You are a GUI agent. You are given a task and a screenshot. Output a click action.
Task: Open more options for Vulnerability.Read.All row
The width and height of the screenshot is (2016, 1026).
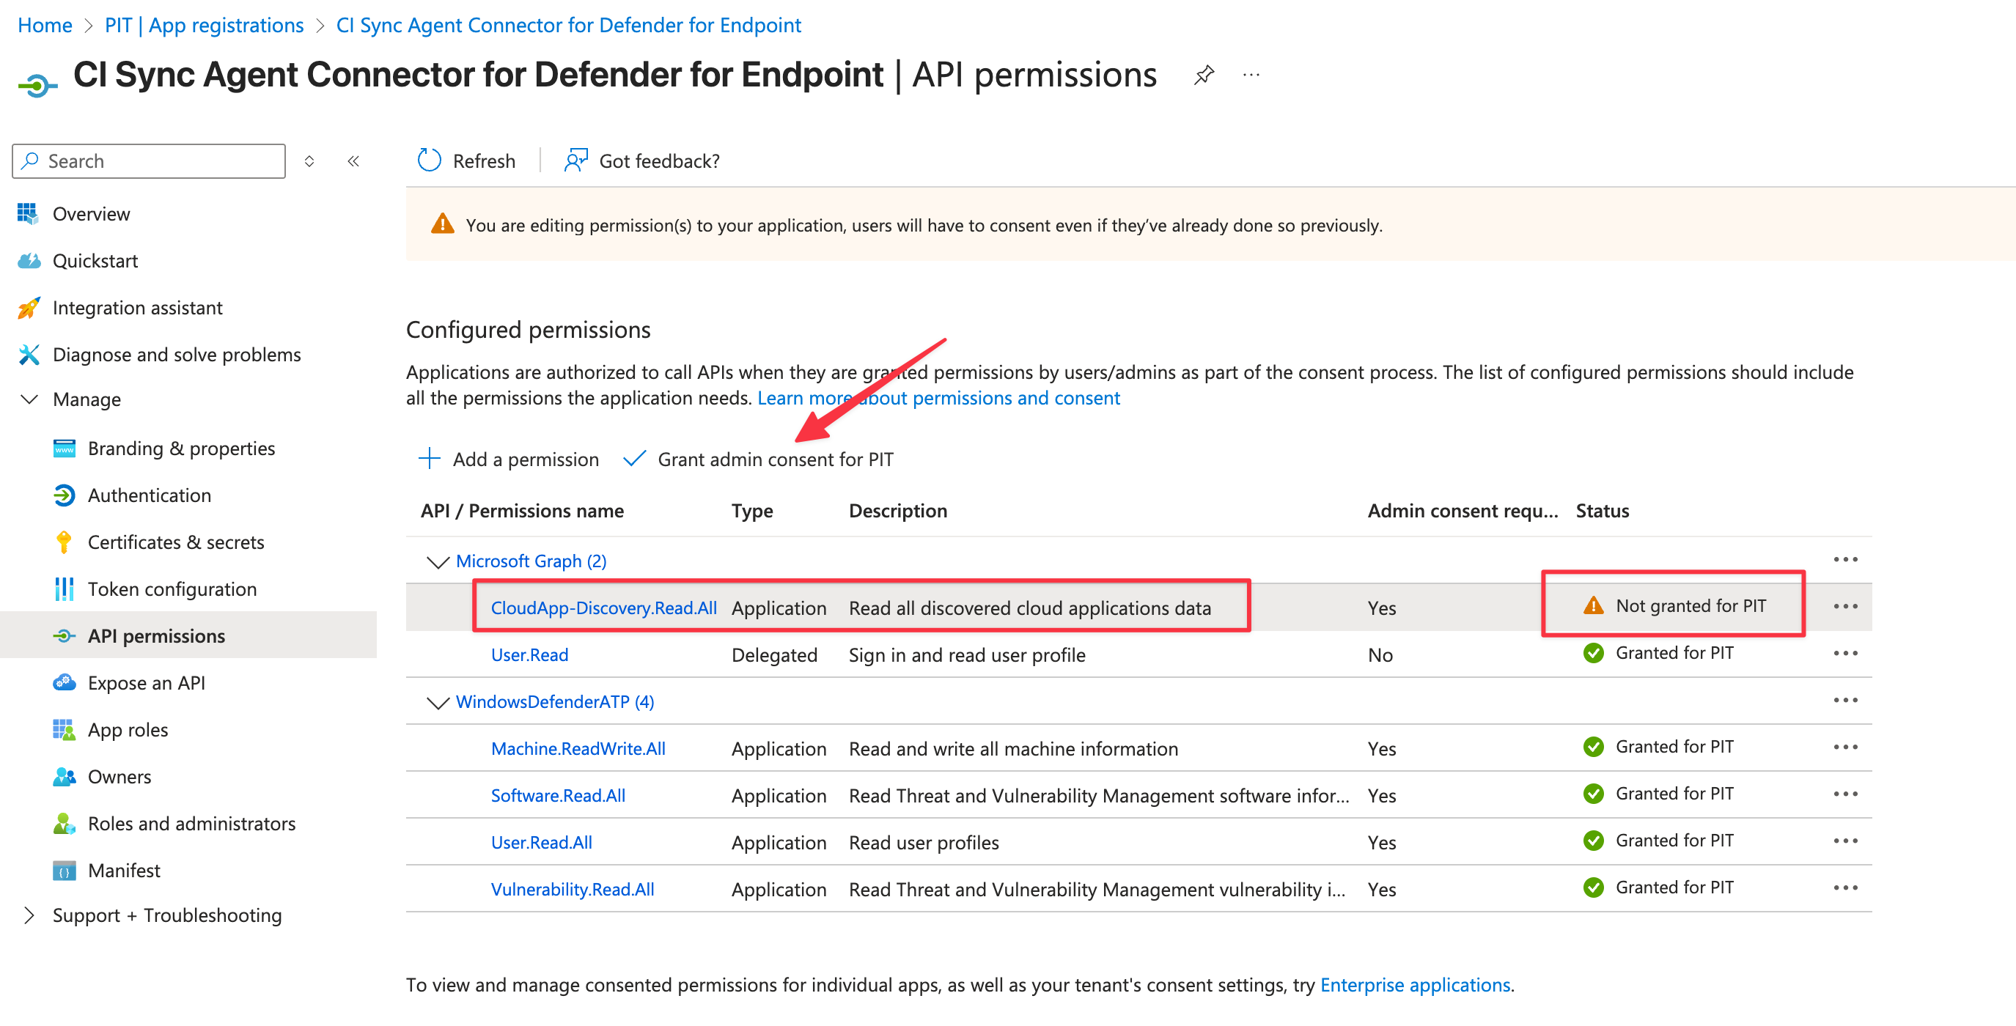pyautogui.click(x=1844, y=888)
